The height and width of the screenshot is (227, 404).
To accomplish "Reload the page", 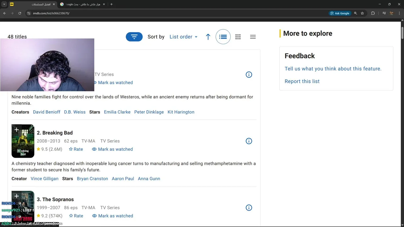I will point(20,13).
